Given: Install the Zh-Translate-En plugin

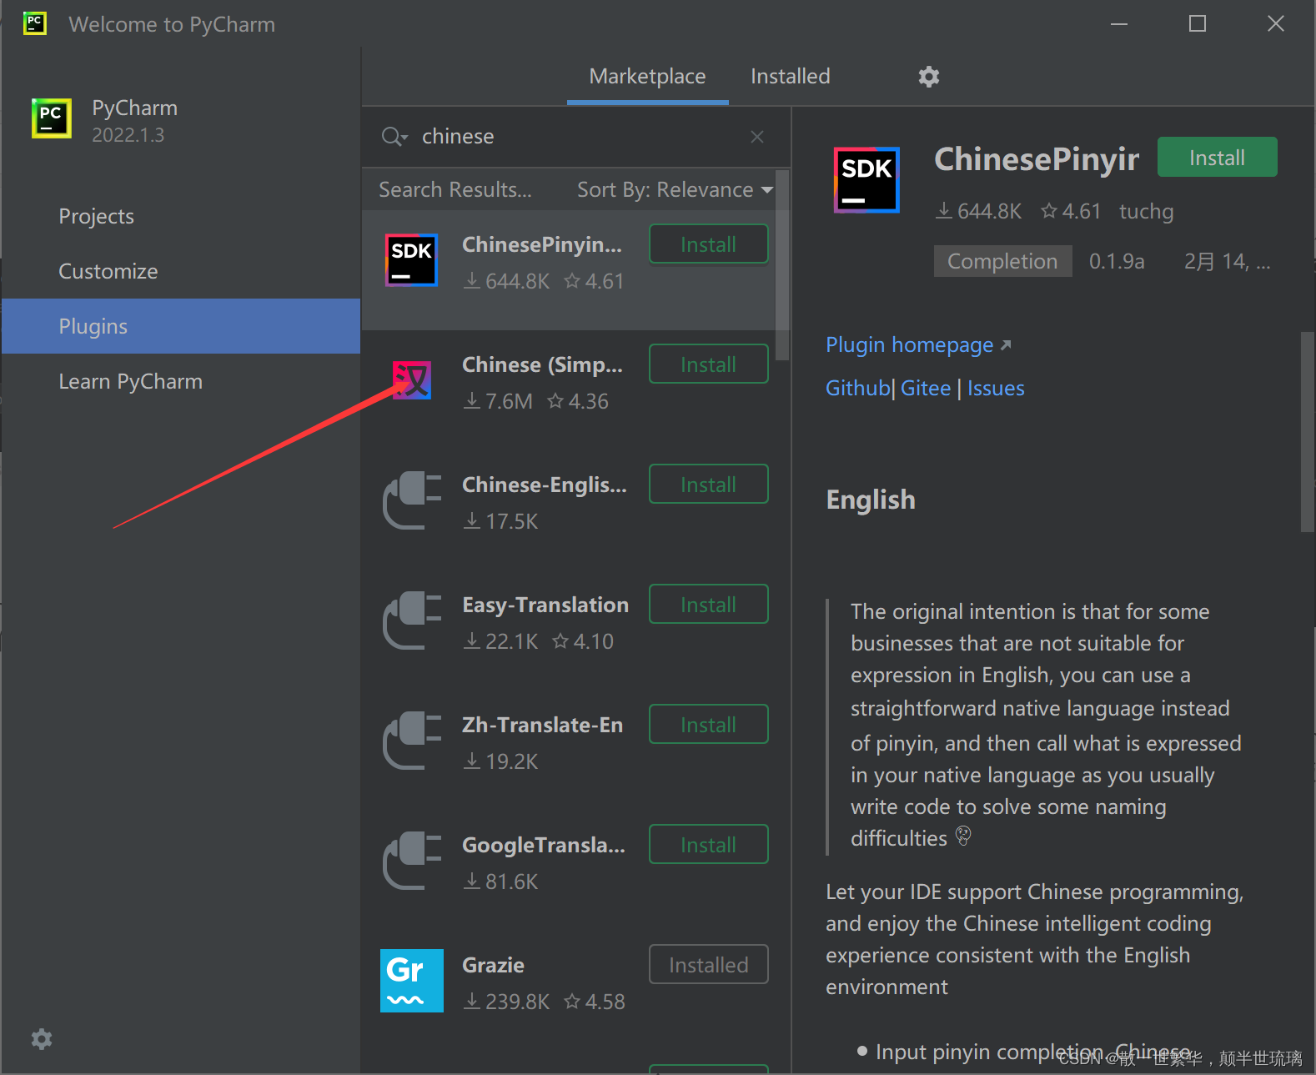Looking at the screenshot, I should coord(708,725).
